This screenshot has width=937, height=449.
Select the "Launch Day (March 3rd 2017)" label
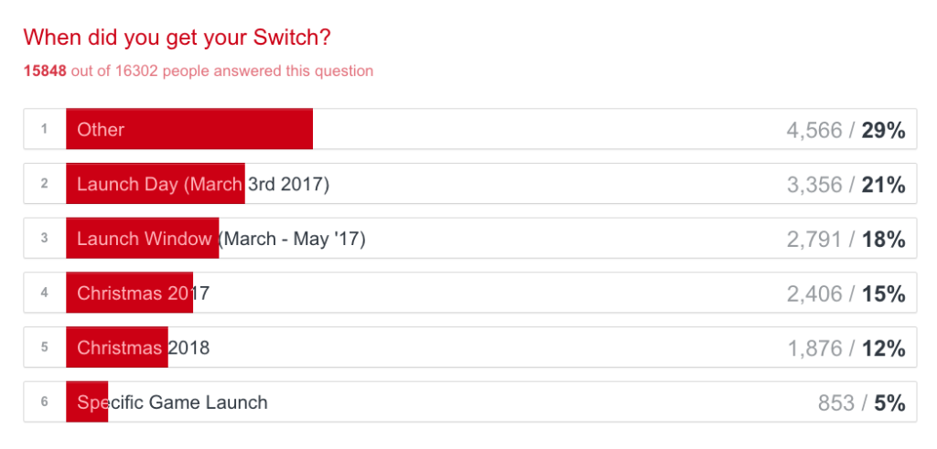pyautogui.click(x=202, y=184)
